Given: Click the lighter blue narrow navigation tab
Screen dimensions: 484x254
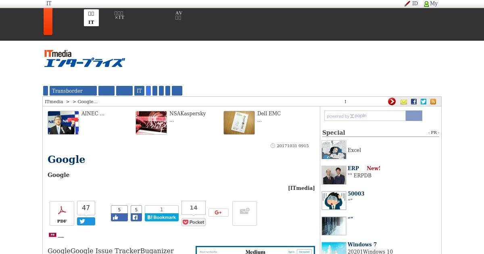Looking at the screenshot, I should point(148,91).
